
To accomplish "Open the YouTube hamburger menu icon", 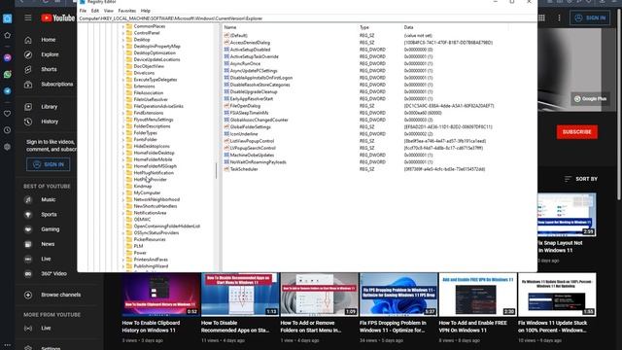I will click(28, 17).
